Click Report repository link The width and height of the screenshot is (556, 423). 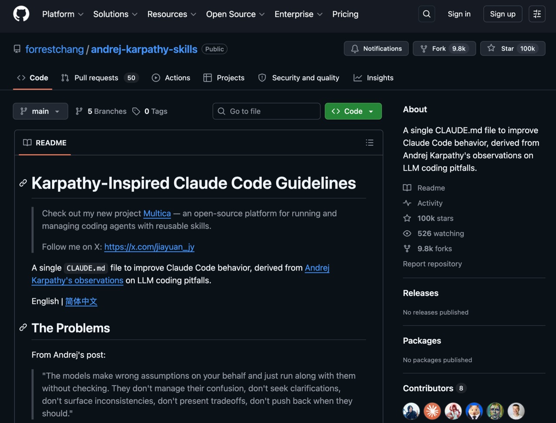432,264
